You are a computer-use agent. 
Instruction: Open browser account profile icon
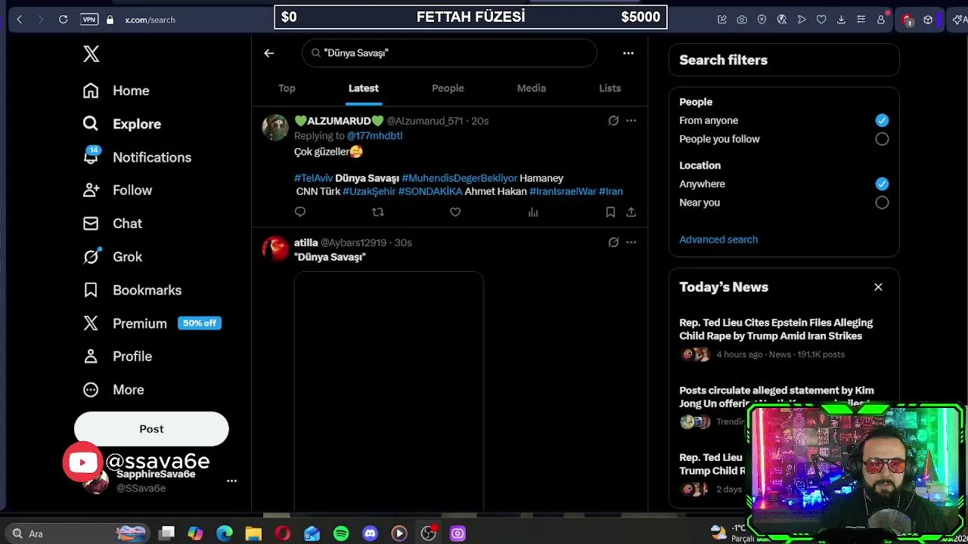pos(881,20)
